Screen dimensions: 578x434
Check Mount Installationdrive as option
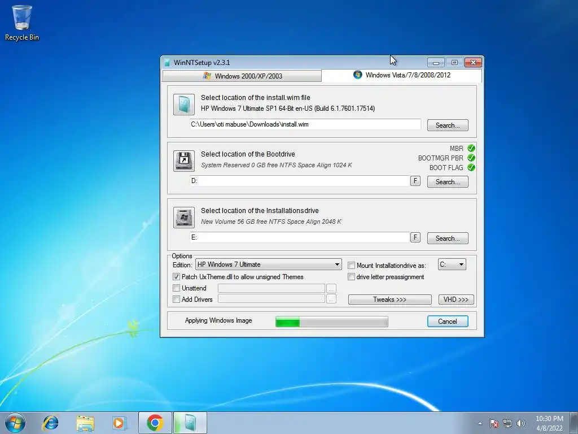pos(351,266)
